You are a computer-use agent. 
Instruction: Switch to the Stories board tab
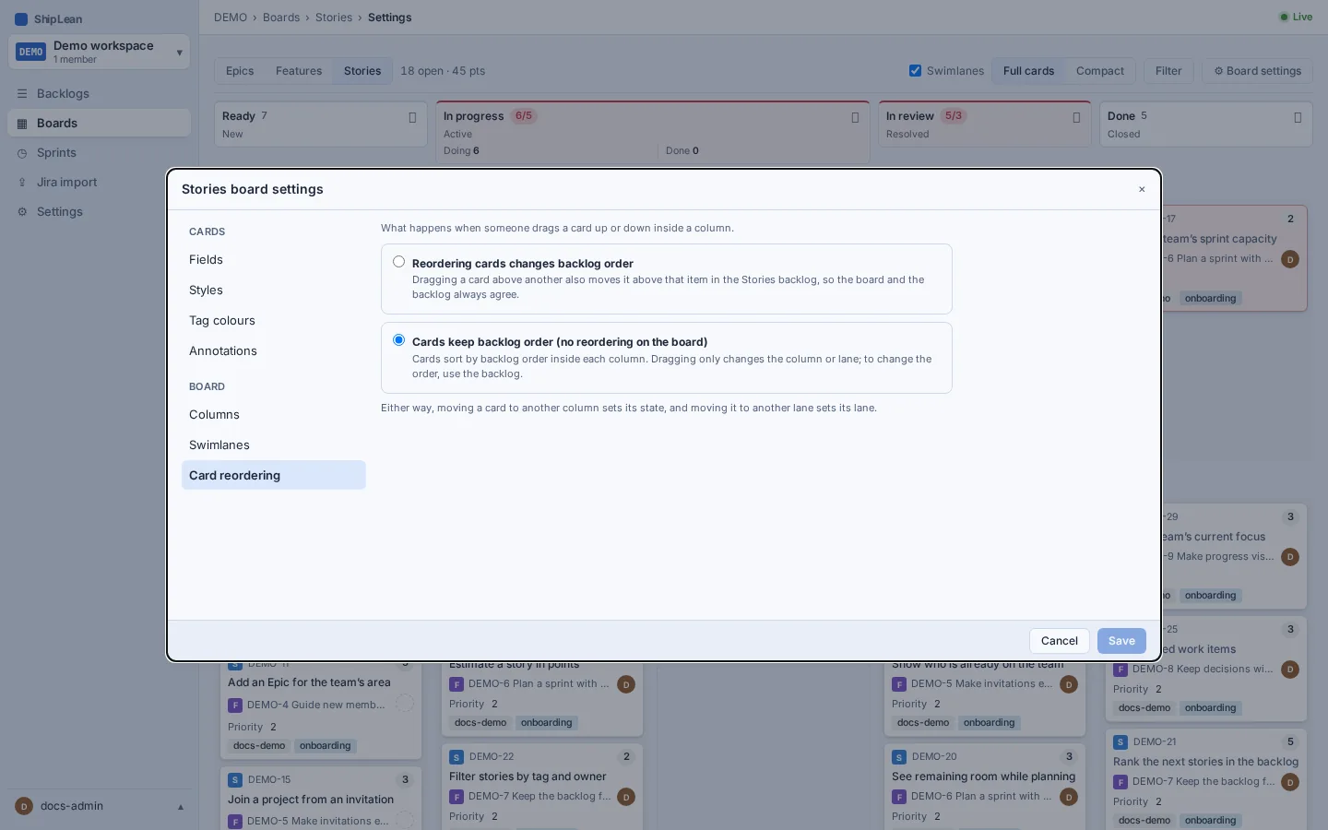[x=362, y=71]
